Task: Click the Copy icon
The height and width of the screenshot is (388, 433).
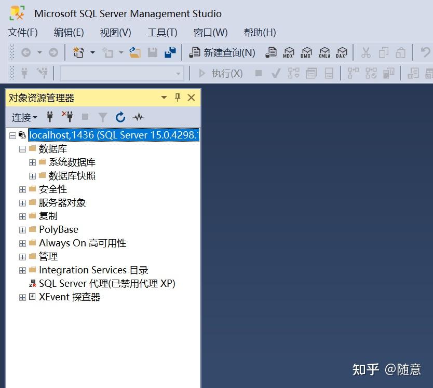Action: point(383,52)
